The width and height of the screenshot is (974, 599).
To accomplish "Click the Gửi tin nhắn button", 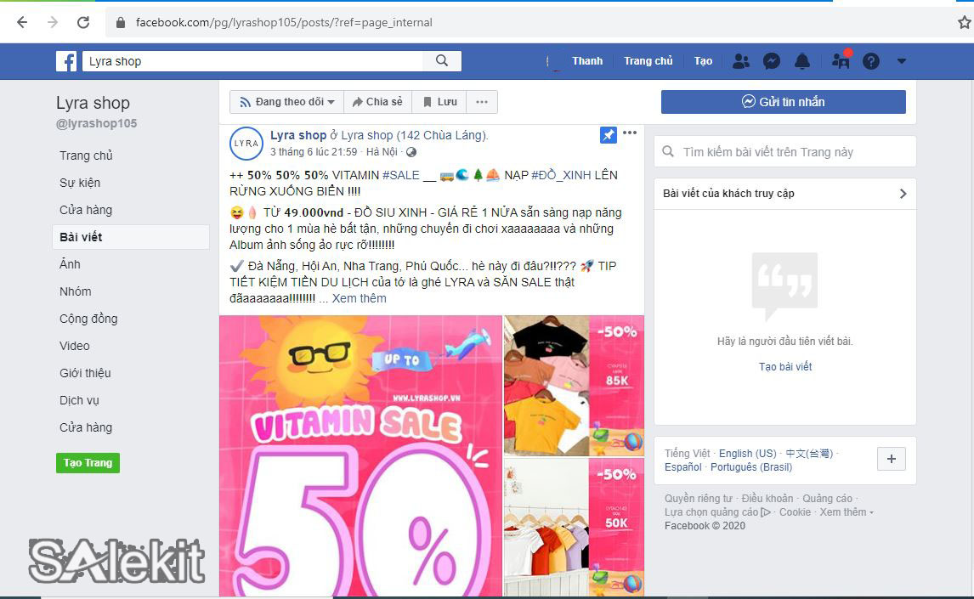I will [x=783, y=101].
